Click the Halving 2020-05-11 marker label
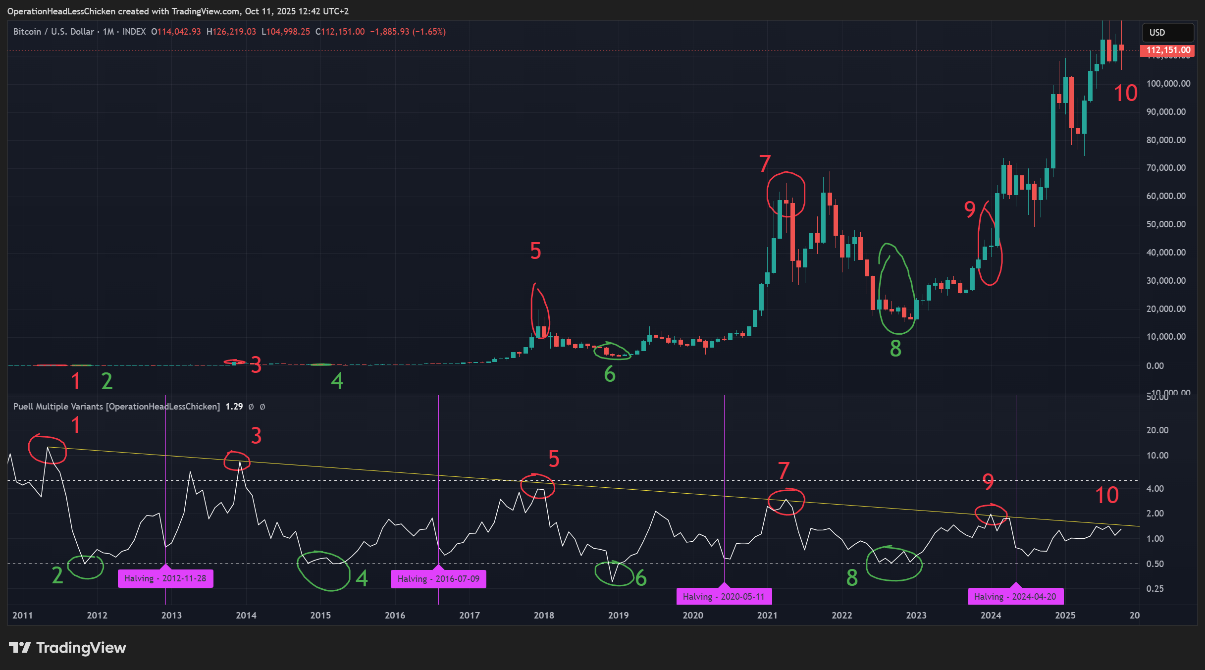Image resolution: width=1205 pixels, height=670 pixels. (724, 597)
